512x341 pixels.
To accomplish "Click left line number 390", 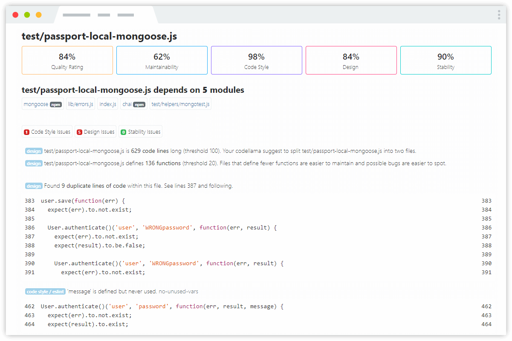I will [x=29, y=264].
